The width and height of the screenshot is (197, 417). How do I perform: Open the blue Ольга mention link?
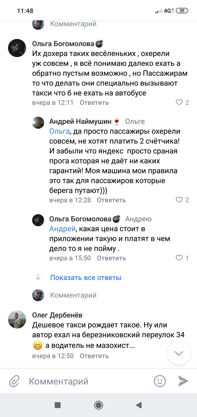[59, 131]
